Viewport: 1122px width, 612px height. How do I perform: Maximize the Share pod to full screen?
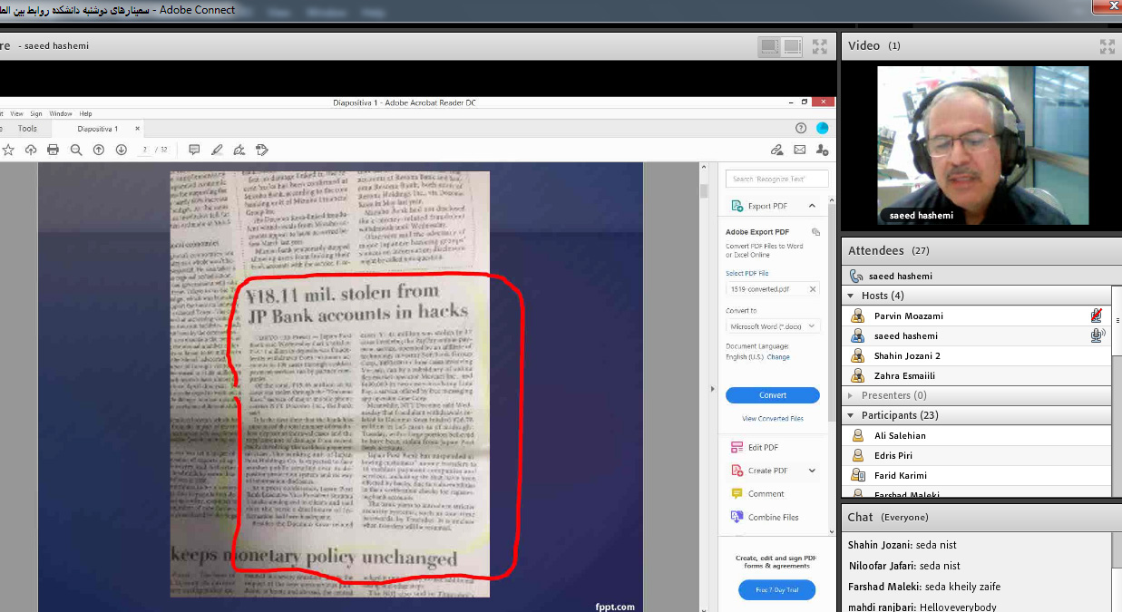819,46
